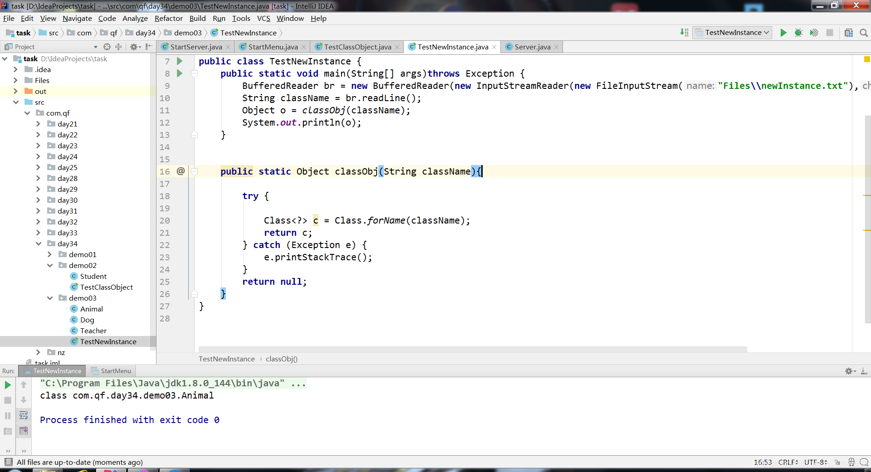Up stack trace arrow in Run panel
This screenshot has width=871, height=472.
[24, 385]
